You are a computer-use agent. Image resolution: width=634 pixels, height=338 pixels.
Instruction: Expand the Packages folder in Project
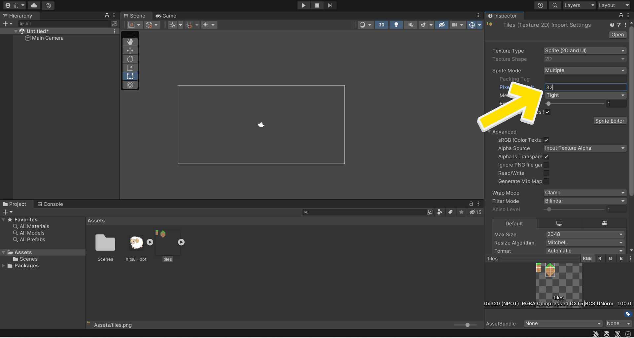4,266
